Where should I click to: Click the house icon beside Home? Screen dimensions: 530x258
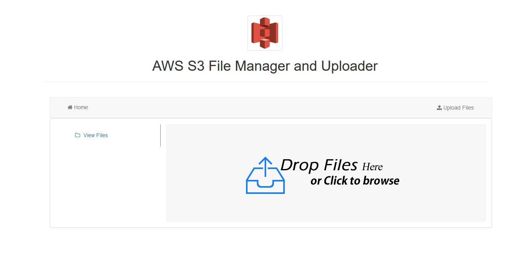(70, 107)
